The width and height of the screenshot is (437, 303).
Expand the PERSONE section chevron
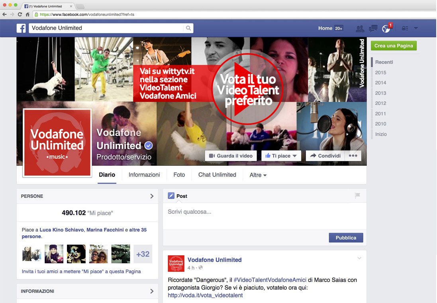[x=152, y=196]
